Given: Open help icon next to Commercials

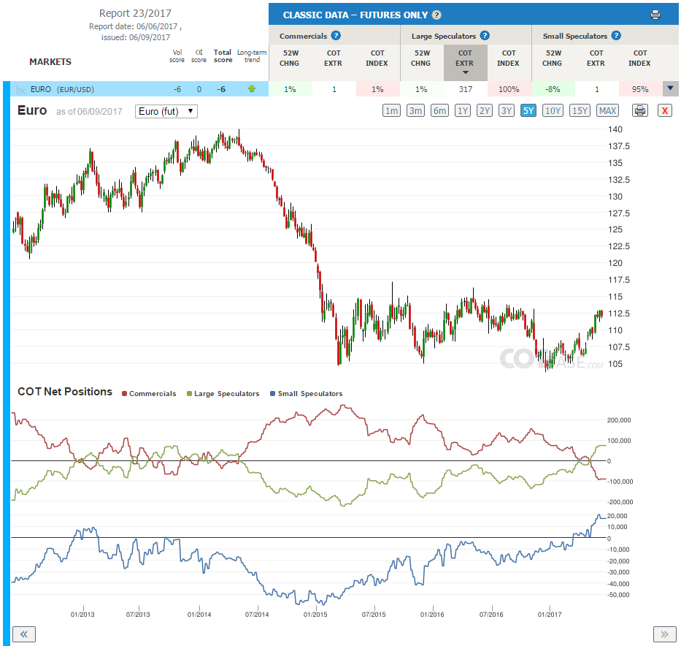Looking at the screenshot, I should pos(336,36).
